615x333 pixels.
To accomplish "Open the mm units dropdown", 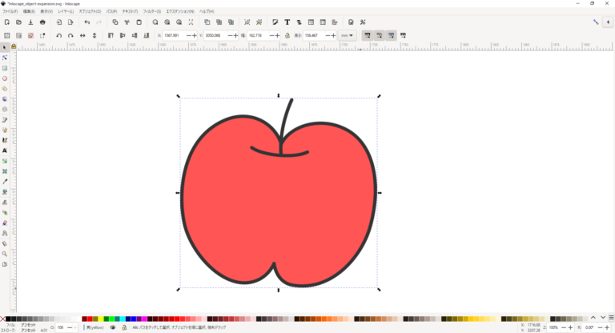I will (x=347, y=36).
